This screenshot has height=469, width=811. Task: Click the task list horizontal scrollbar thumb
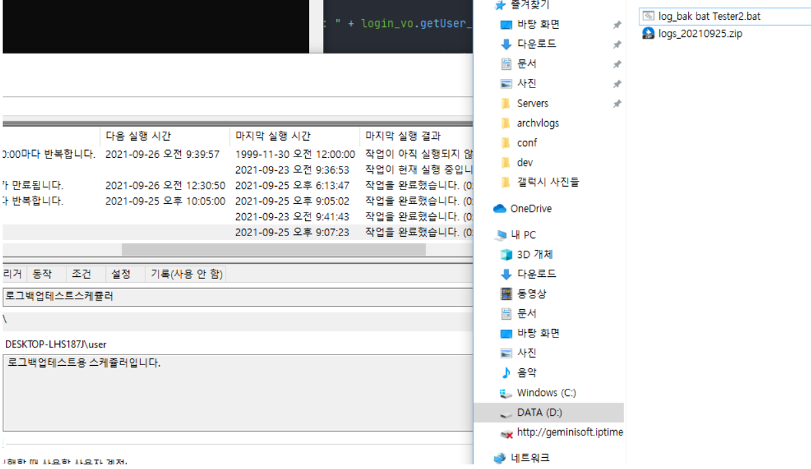274,250
